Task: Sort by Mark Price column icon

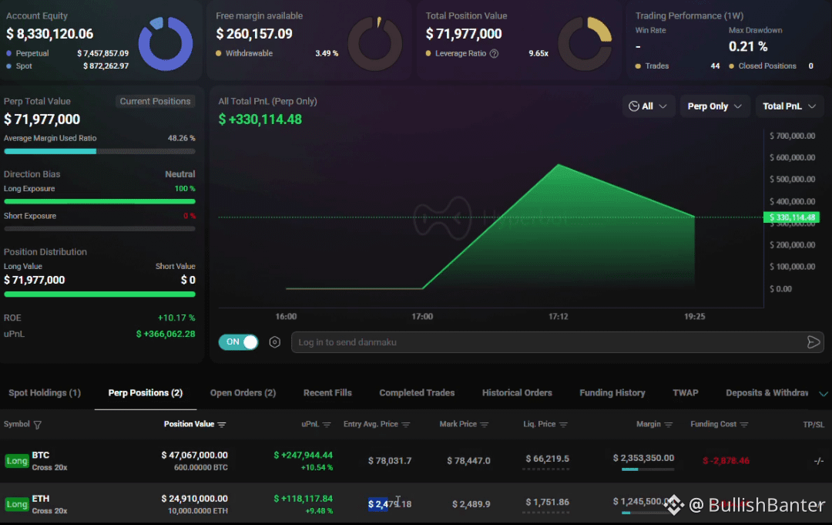Action: click(x=485, y=425)
